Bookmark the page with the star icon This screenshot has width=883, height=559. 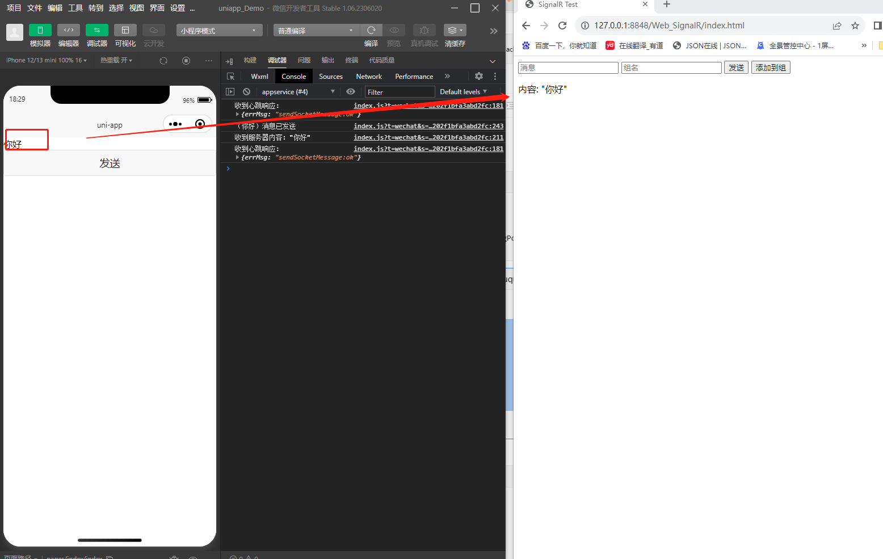[x=855, y=25]
